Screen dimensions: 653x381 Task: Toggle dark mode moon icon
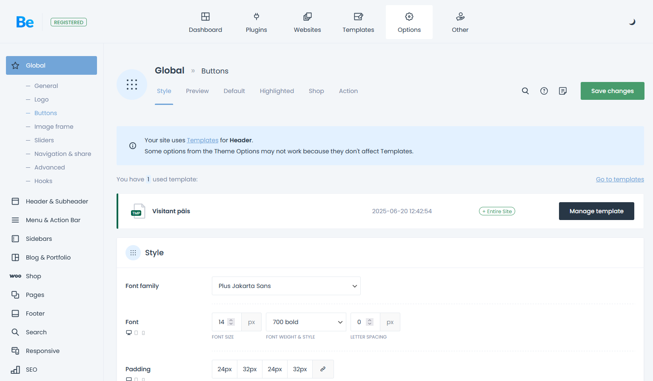pyautogui.click(x=632, y=22)
